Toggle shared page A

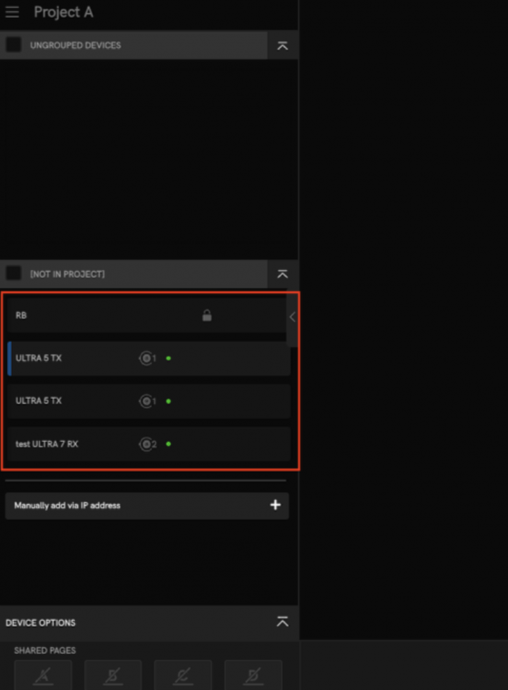point(43,676)
